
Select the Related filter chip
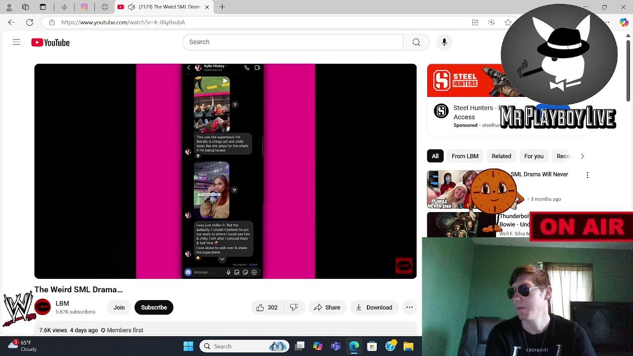click(501, 156)
